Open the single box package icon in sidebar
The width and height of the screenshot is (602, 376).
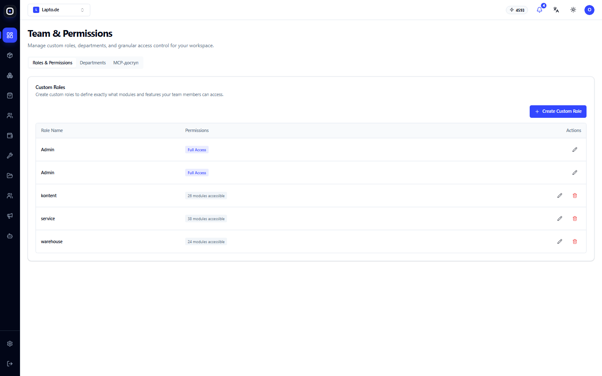coord(10,55)
